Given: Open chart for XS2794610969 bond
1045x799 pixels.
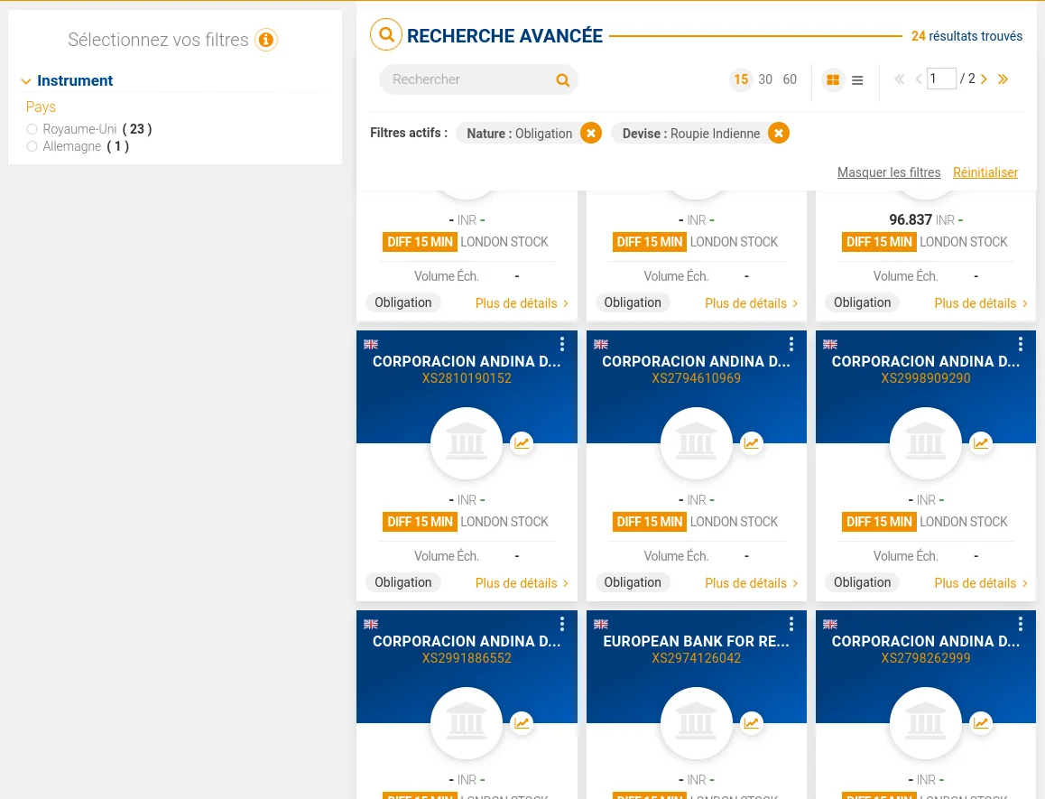Looking at the screenshot, I should 751,443.
